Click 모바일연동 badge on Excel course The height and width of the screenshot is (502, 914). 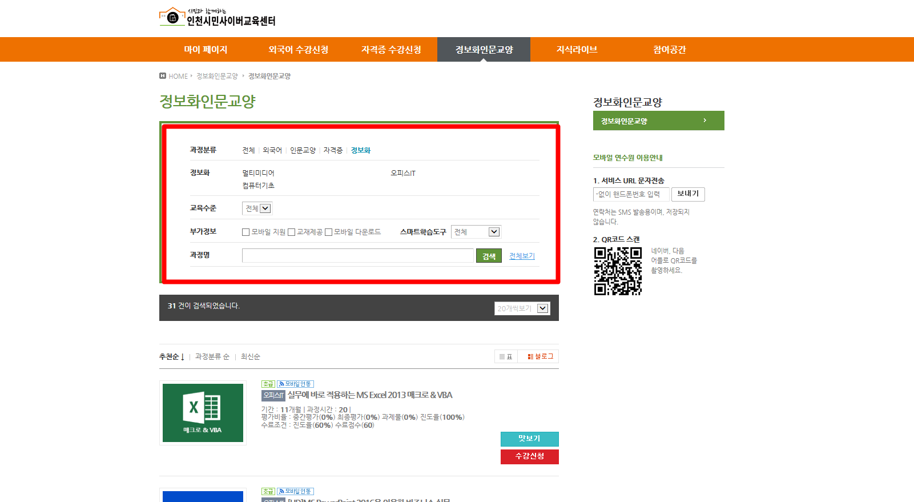295,384
